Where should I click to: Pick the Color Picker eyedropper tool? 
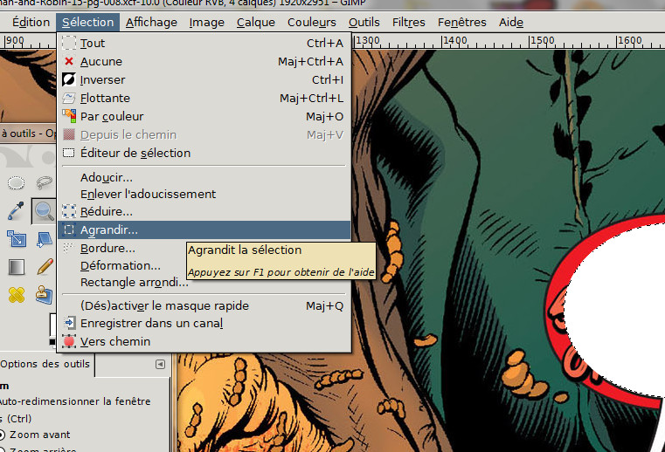tap(16, 210)
